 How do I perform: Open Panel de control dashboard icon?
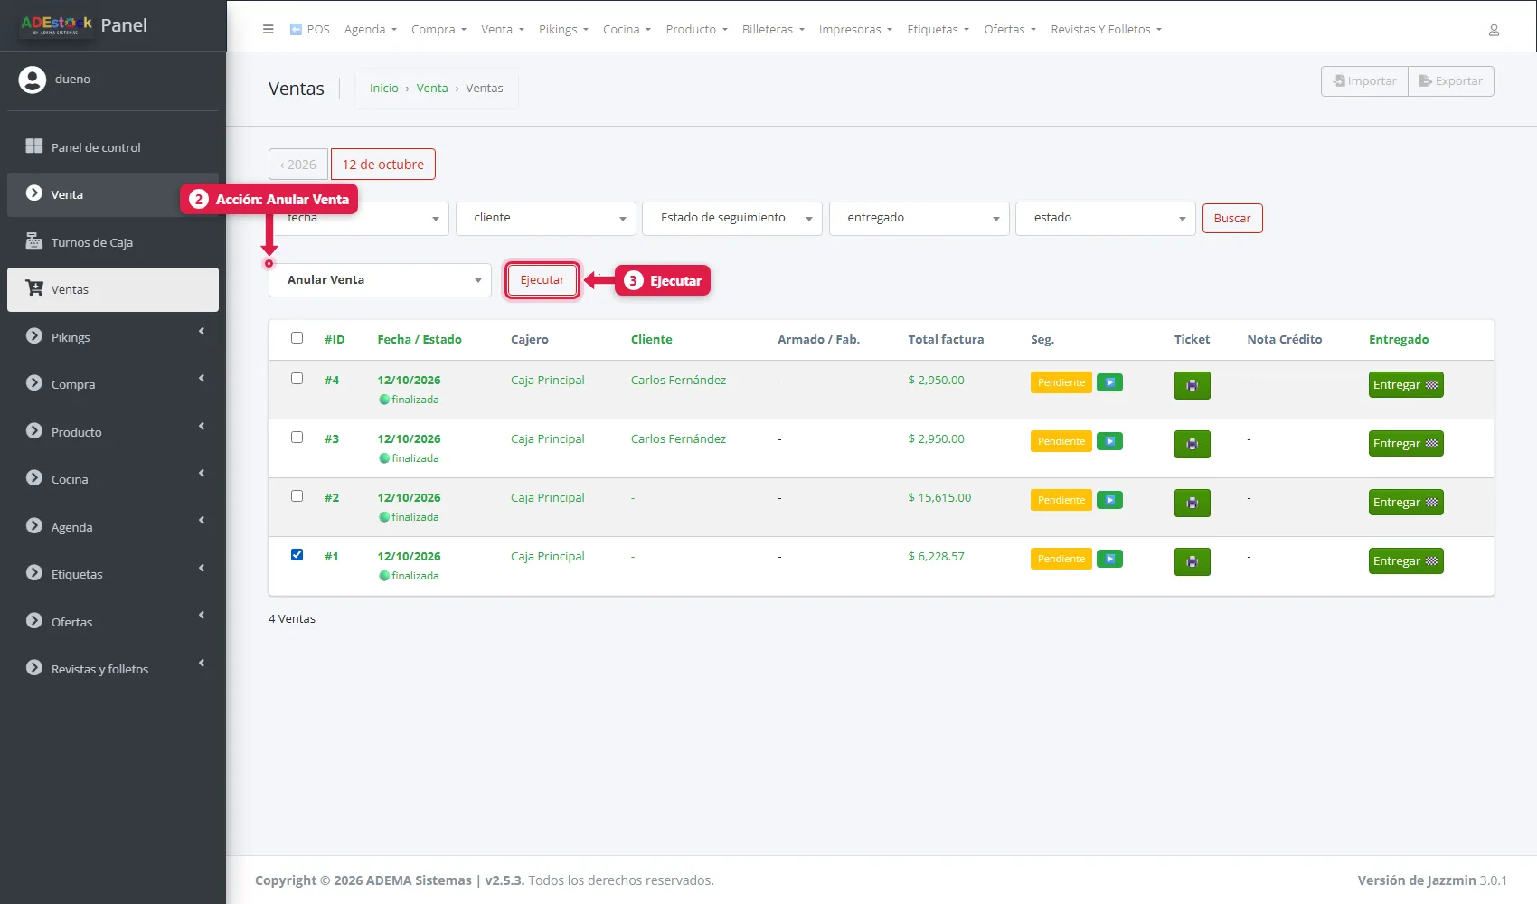(34, 146)
